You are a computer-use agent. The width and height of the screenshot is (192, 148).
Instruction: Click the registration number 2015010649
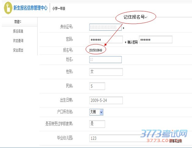[x=96, y=50]
